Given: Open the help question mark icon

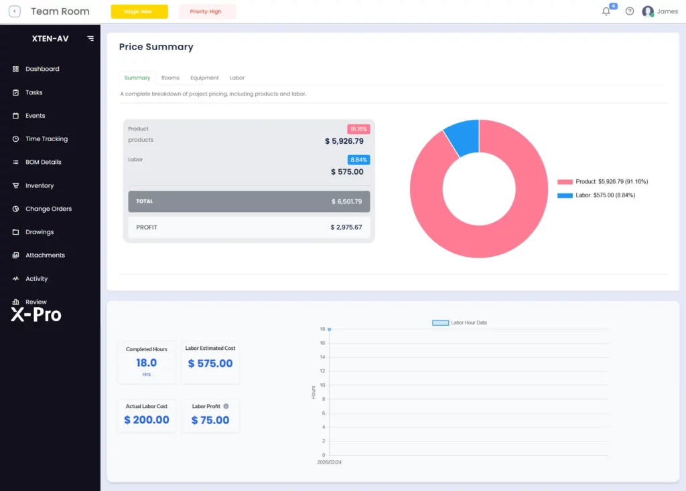Looking at the screenshot, I should click(x=630, y=11).
